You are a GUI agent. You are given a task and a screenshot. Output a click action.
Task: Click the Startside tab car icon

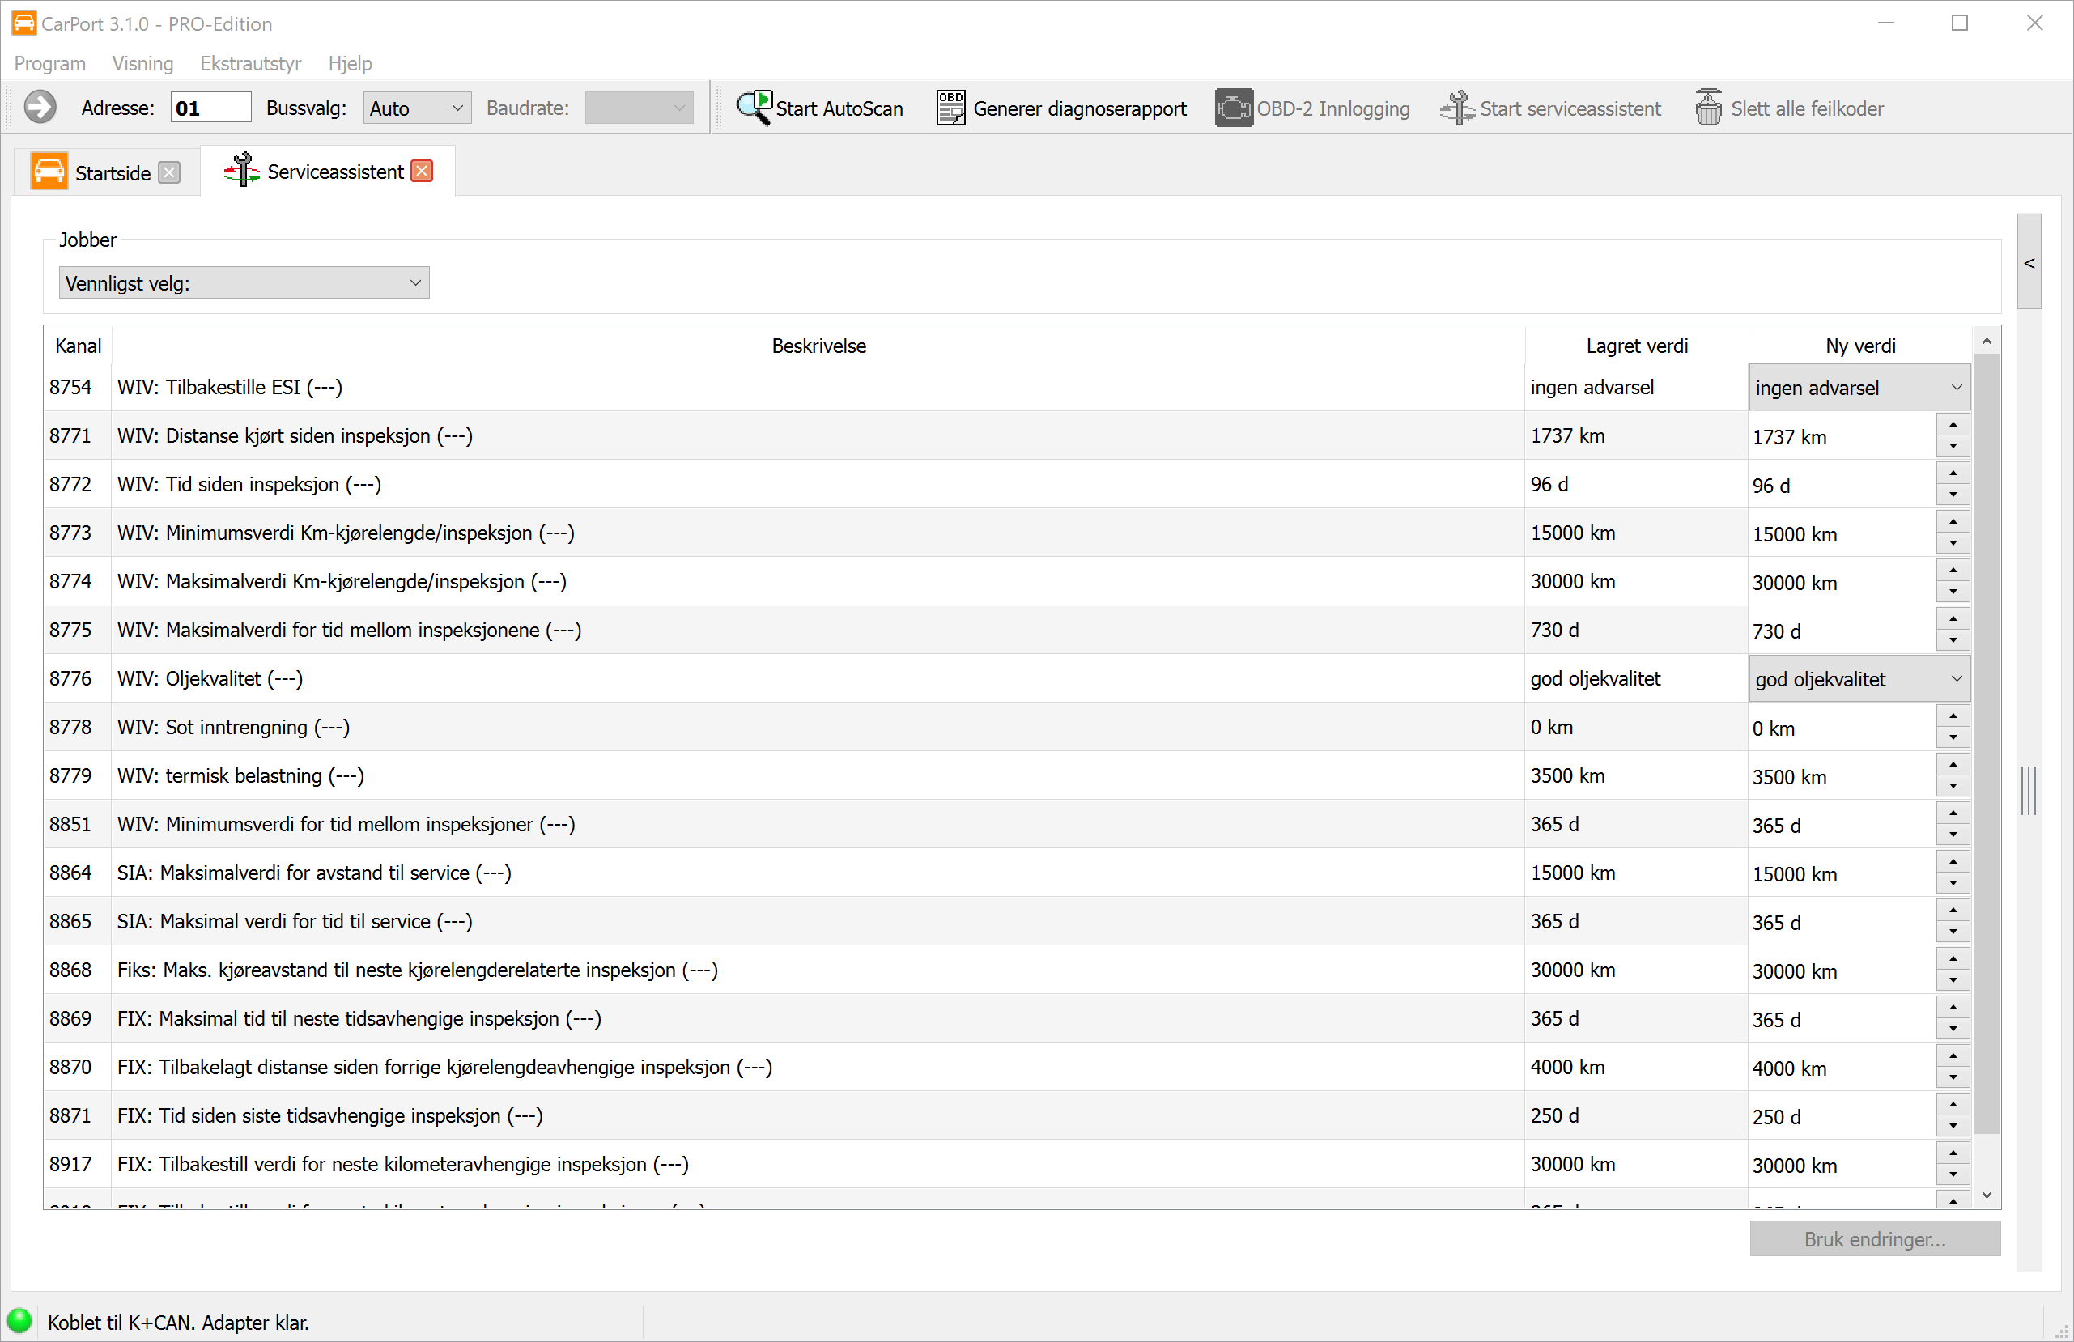point(49,172)
